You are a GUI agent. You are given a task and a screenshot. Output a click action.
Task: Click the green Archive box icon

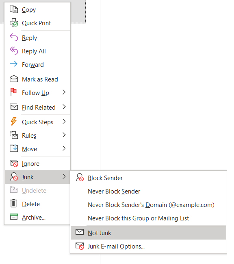(x=13, y=217)
